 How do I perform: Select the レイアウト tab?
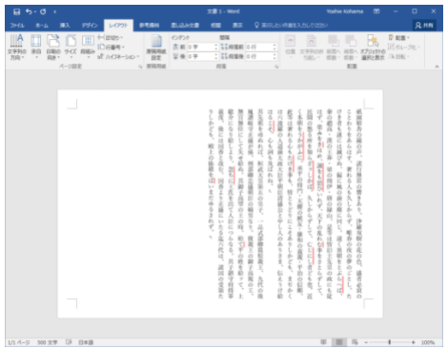coord(118,26)
